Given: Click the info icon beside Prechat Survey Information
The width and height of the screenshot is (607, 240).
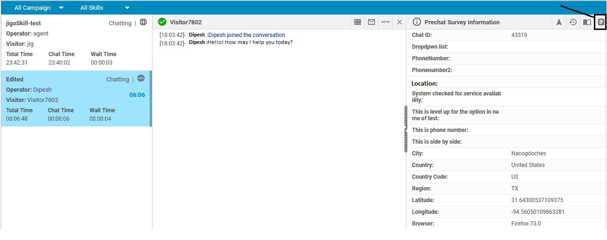Looking at the screenshot, I should click(417, 22).
